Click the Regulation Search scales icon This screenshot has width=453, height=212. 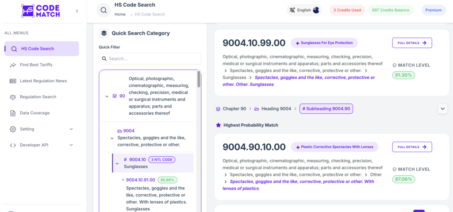coord(13,97)
